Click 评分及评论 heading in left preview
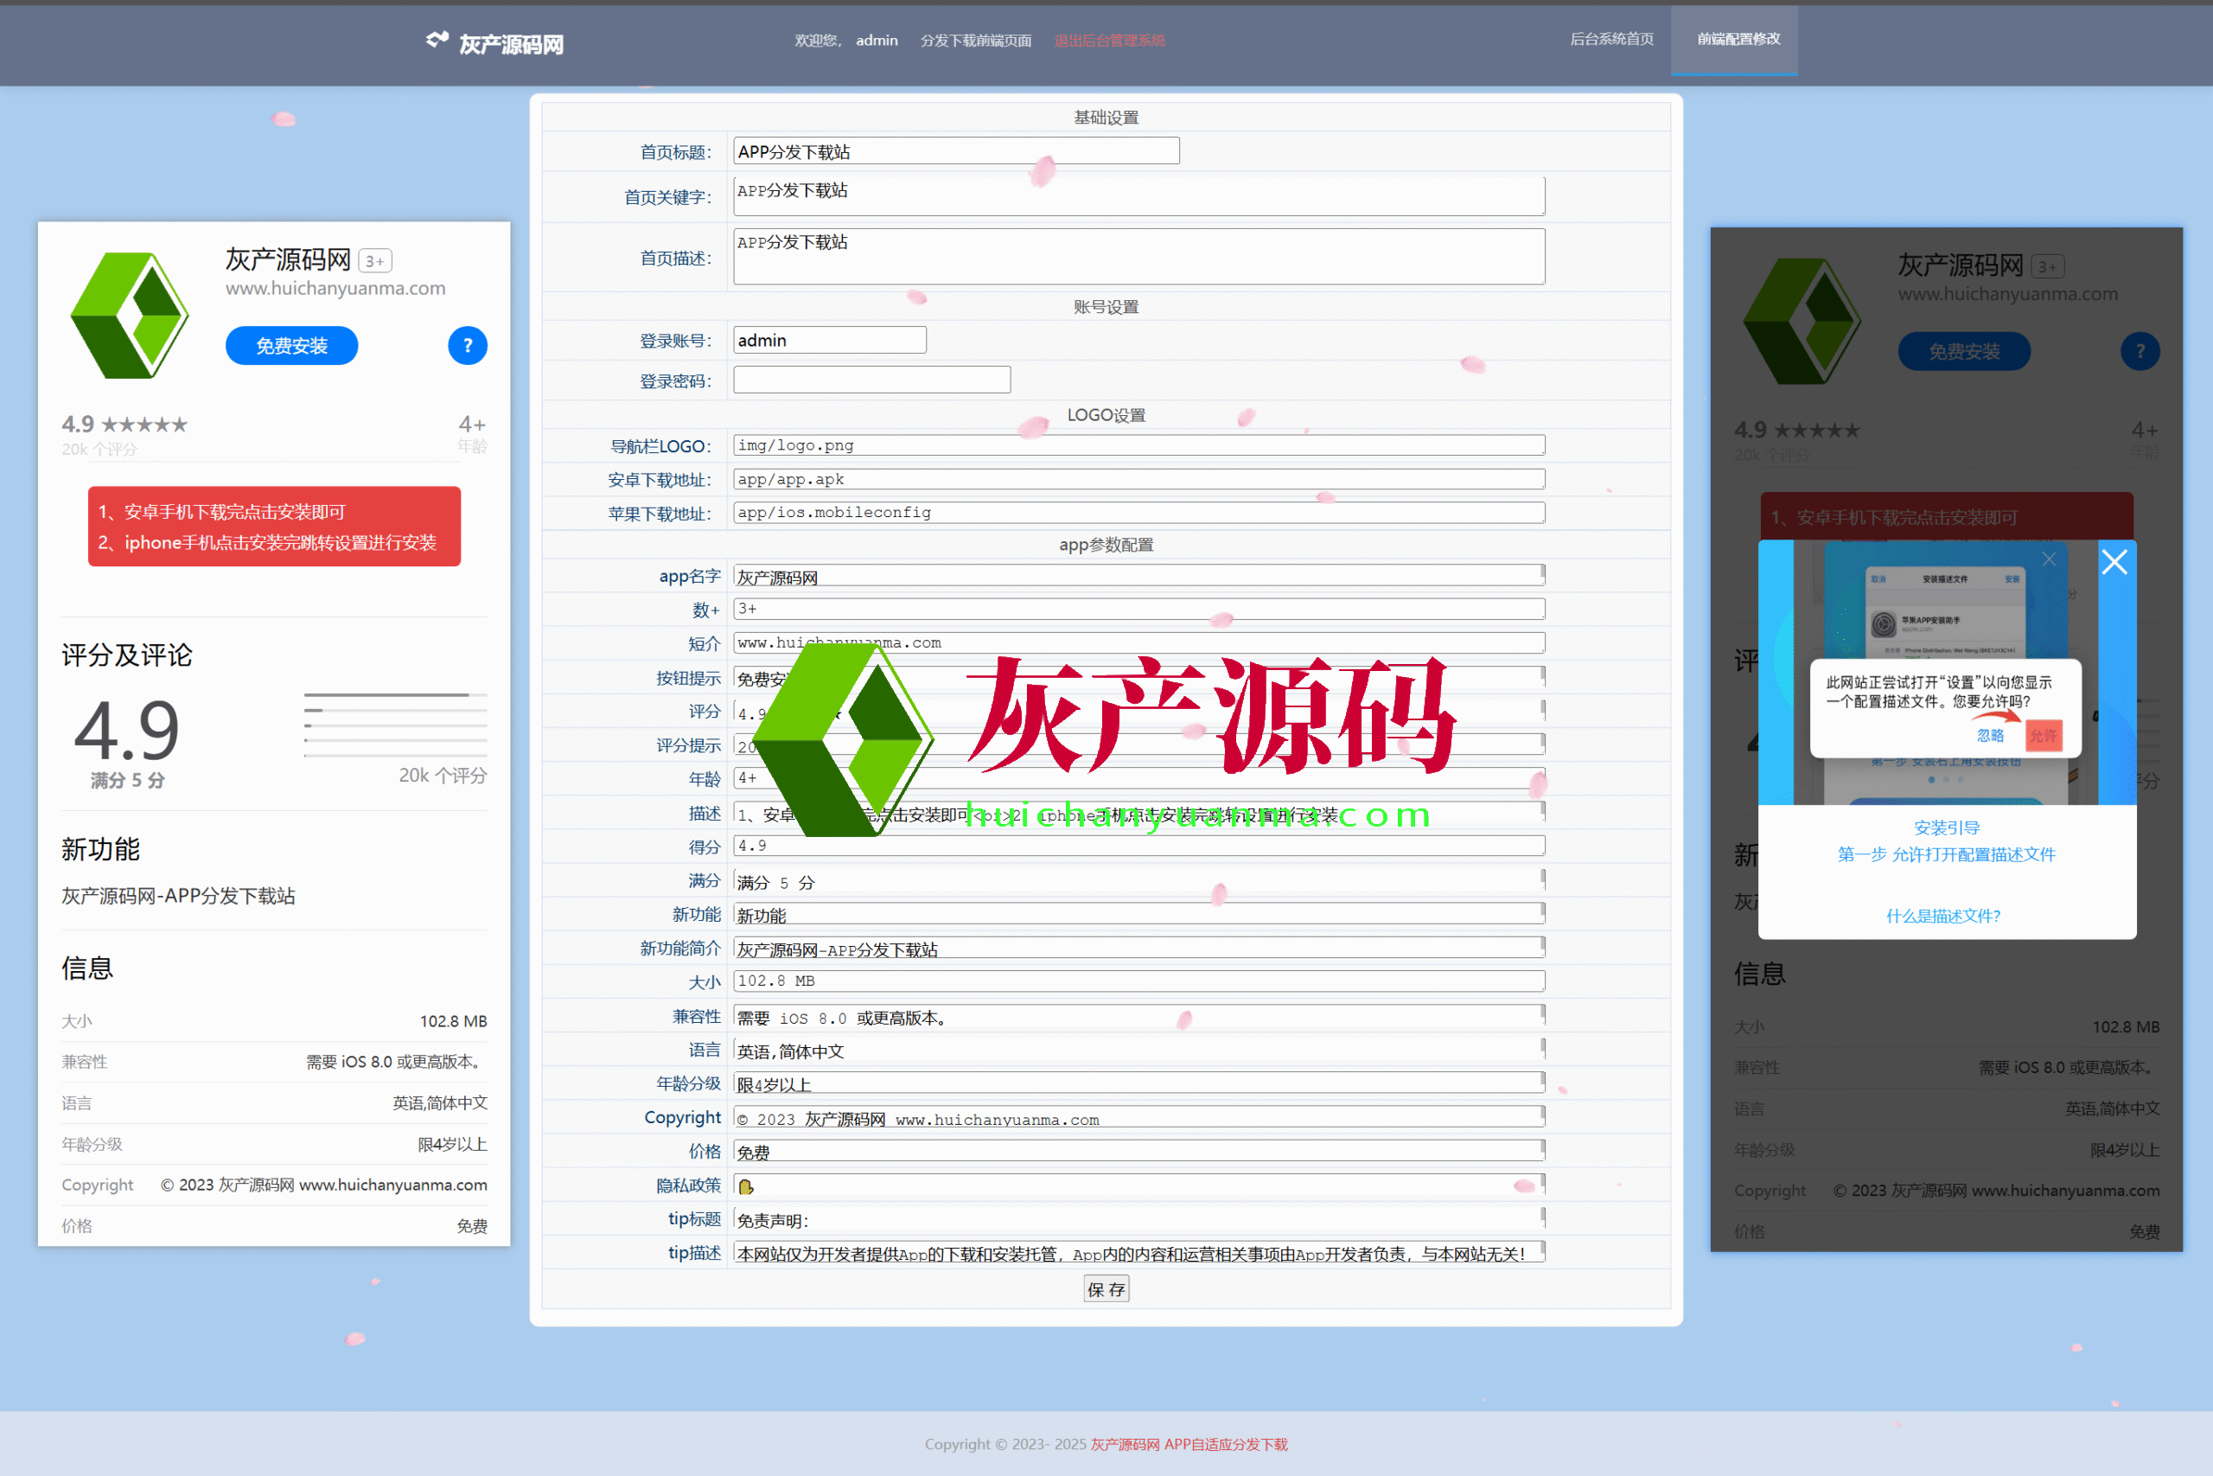Image resolution: width=2213 pixels, height=1476 pixels. 127,655
